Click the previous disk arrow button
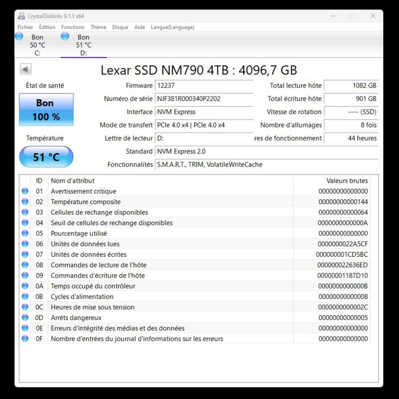 [25, 69]
